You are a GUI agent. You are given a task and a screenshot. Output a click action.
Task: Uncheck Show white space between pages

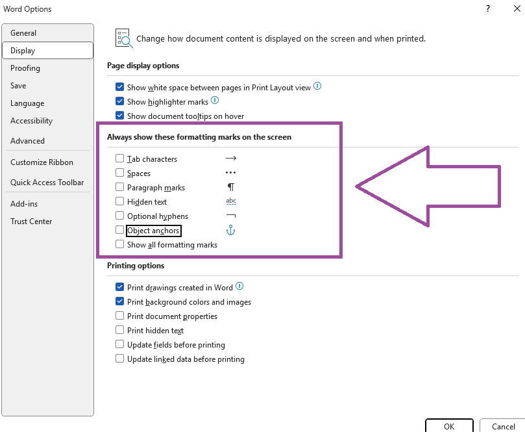point(119,87)
